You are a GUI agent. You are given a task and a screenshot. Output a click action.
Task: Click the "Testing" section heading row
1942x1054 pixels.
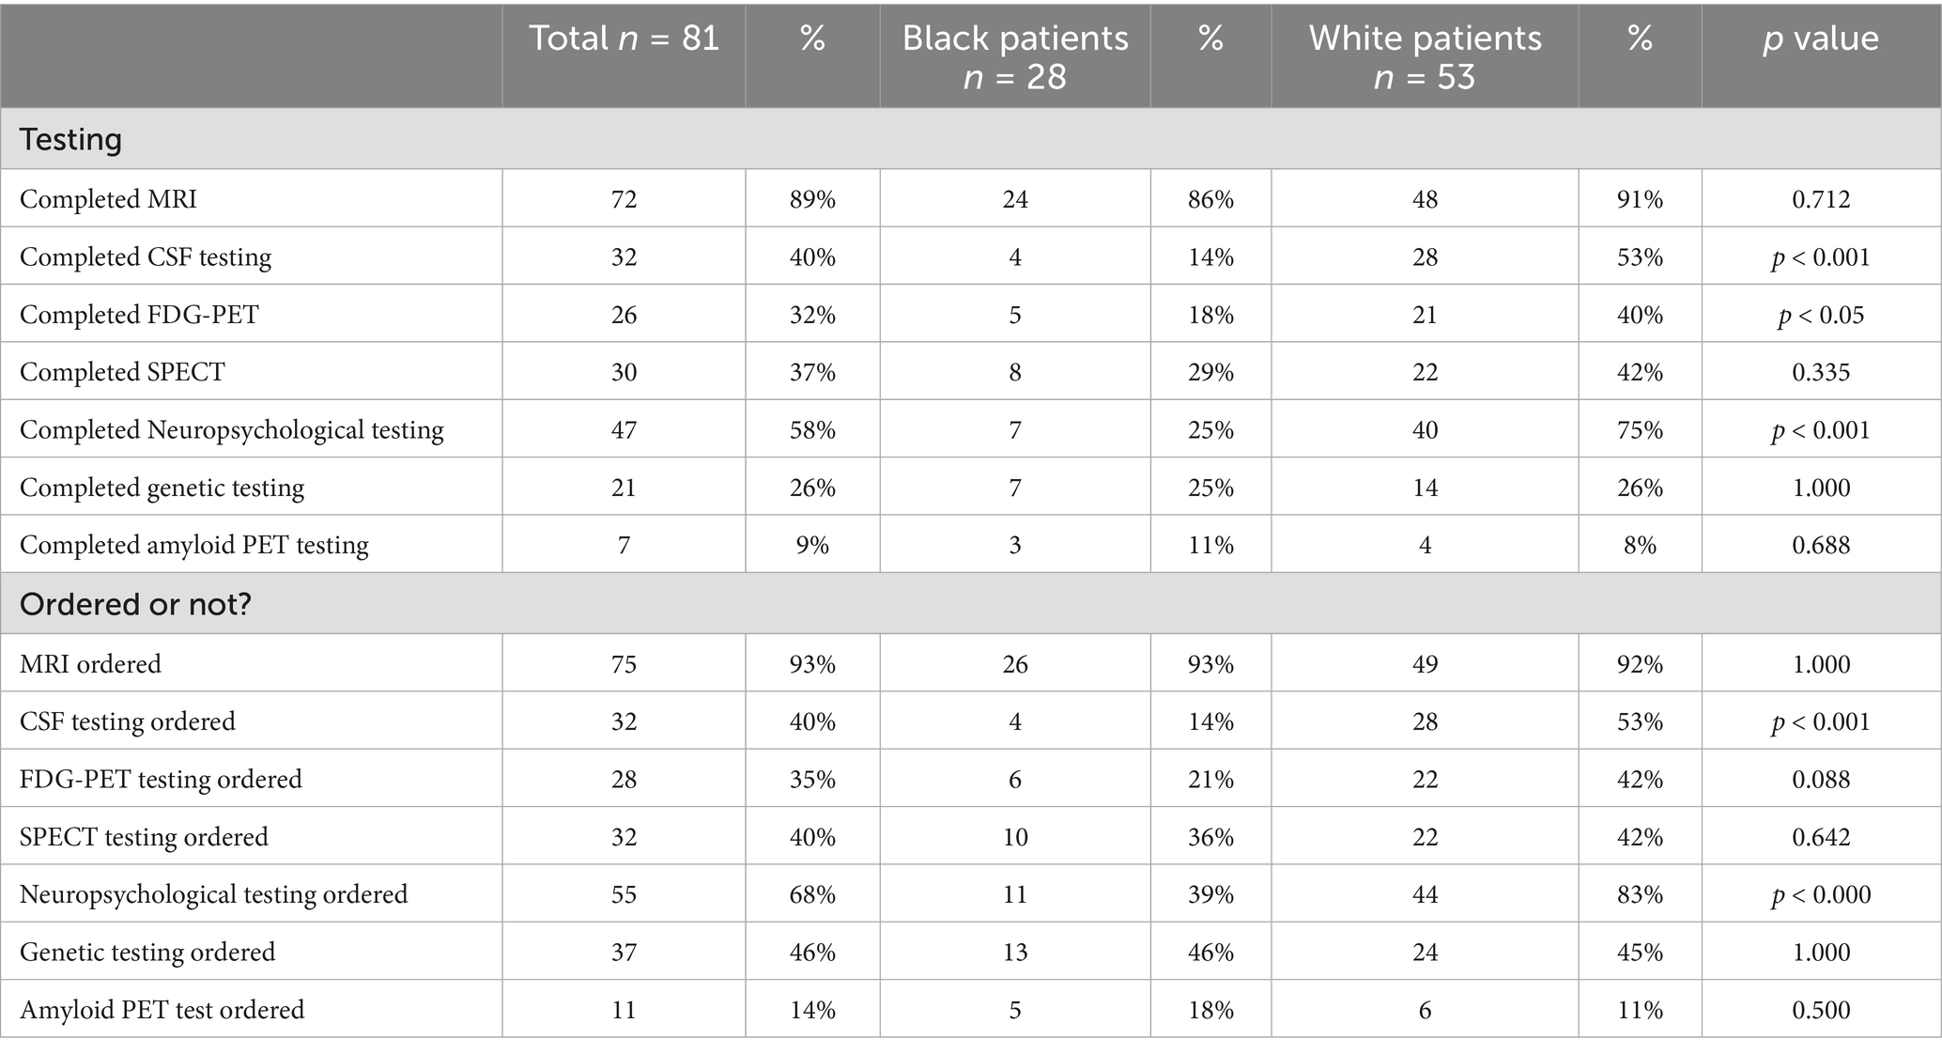(71, 139)
